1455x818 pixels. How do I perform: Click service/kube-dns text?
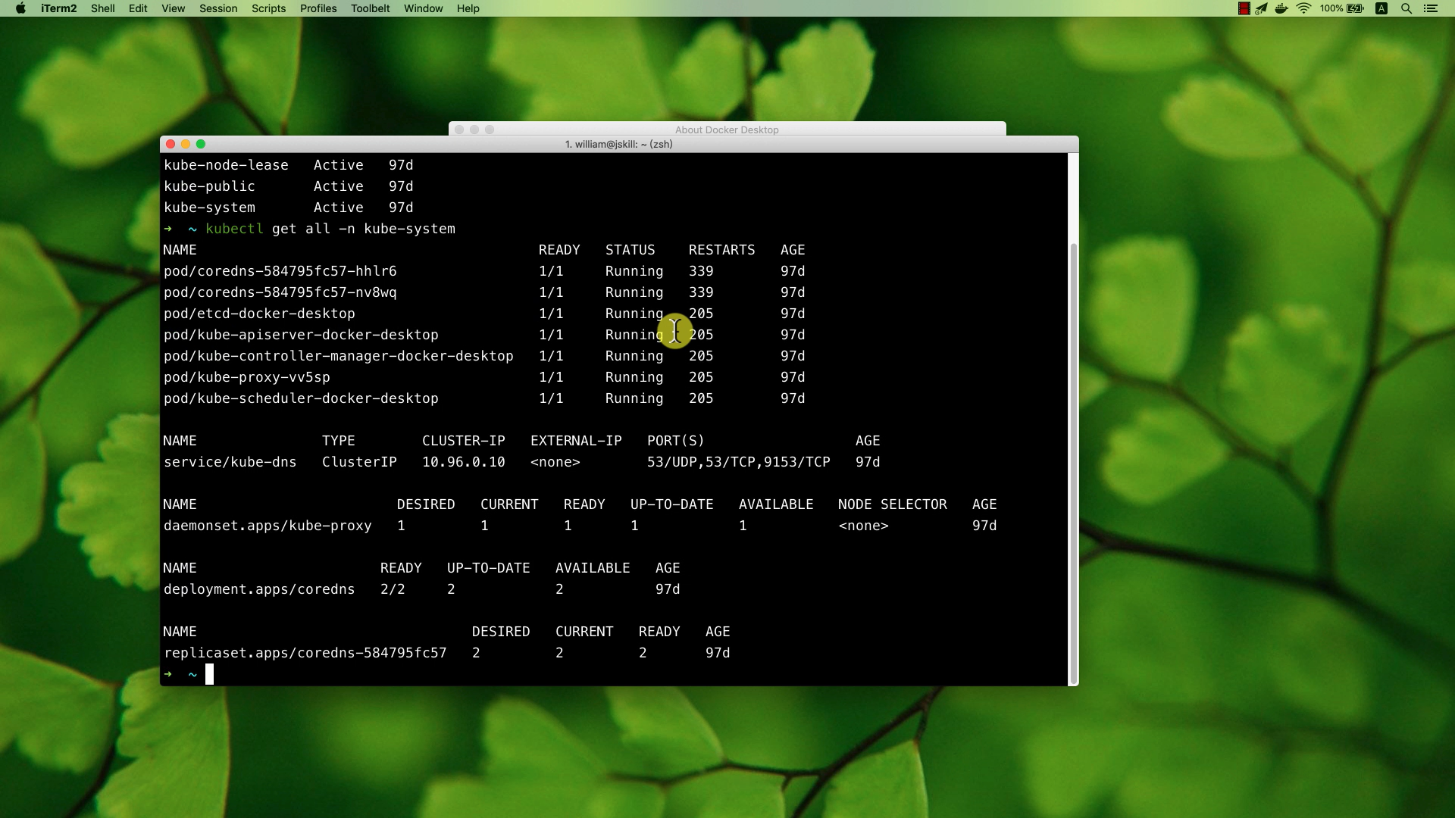coord(230,462)
